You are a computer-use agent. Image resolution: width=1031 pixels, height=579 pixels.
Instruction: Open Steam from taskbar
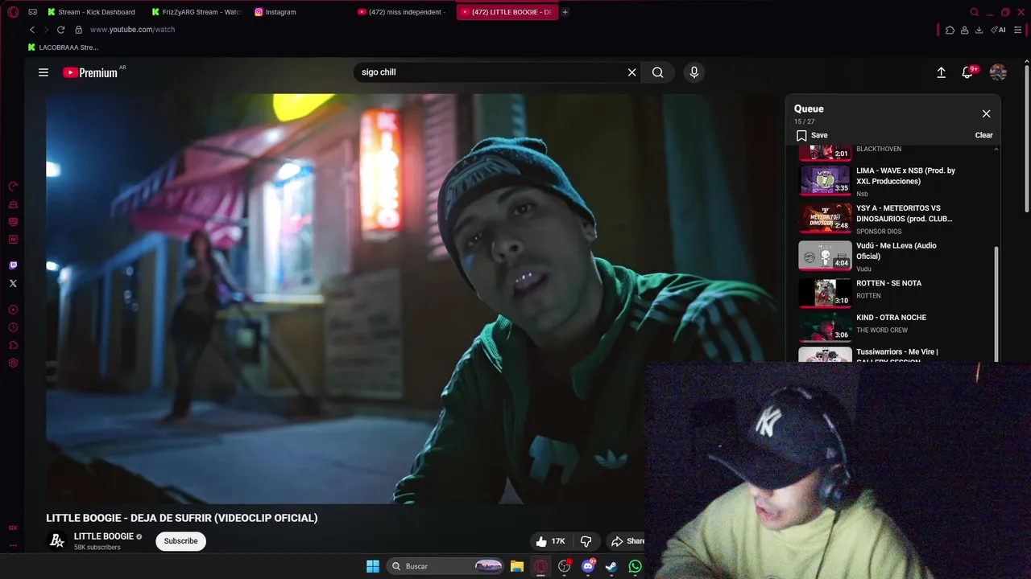(x=611, y=566)
